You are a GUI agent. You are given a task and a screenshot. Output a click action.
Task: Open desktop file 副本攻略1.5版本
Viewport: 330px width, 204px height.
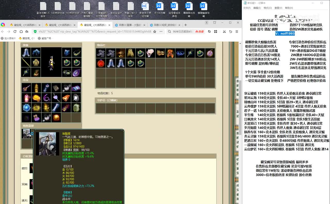[x=43, y=10]
